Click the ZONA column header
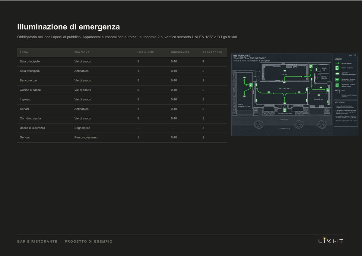This screenshot has height=256, width=362. 24,52
